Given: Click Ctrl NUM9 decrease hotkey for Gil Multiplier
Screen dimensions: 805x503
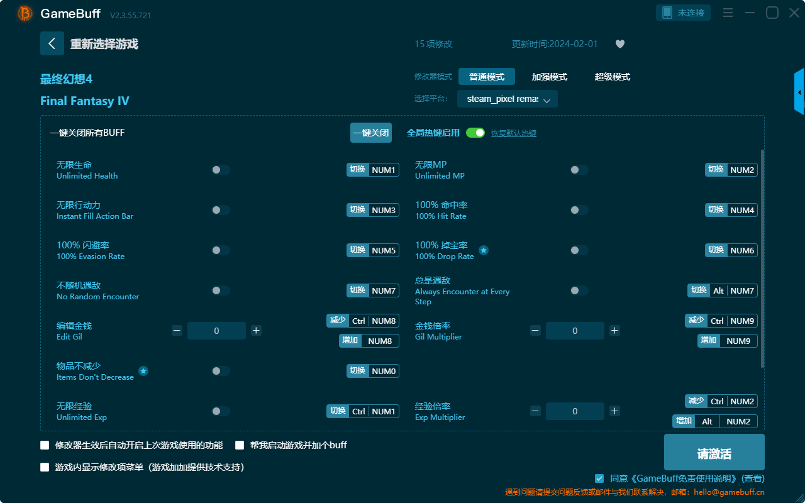Looking at the screenshot, I should (721, 321).
